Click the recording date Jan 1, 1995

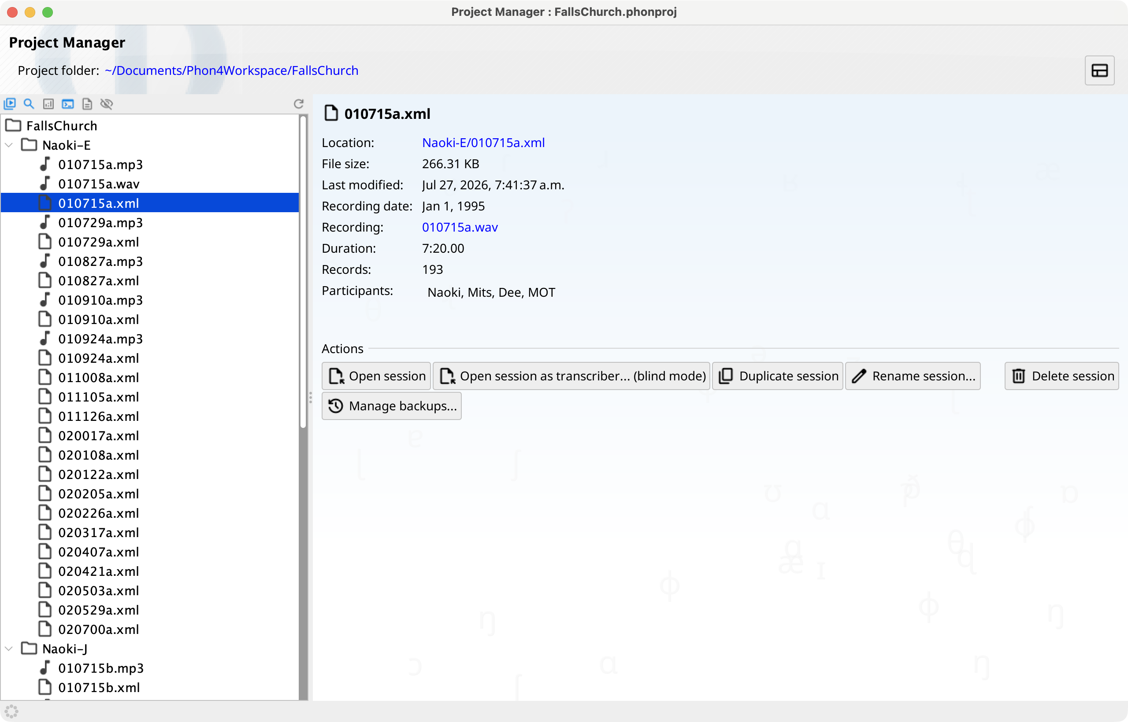[453, 206]
